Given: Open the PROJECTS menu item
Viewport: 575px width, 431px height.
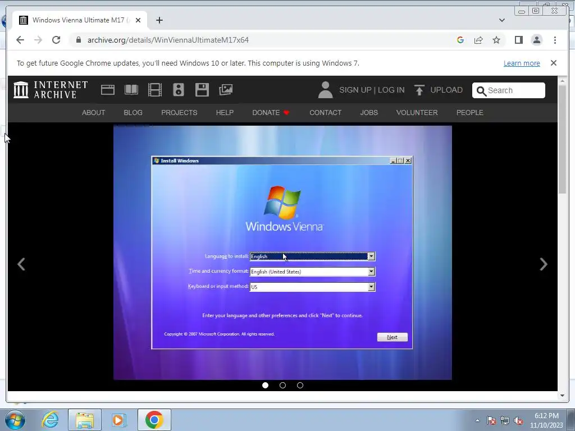Looking at the screenshot, I should coord(179,112).
